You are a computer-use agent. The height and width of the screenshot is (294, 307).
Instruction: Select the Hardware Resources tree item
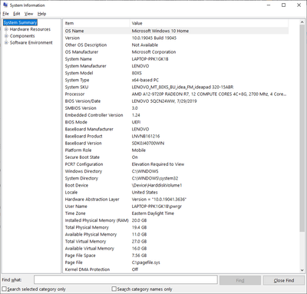[x=30, y=29]
